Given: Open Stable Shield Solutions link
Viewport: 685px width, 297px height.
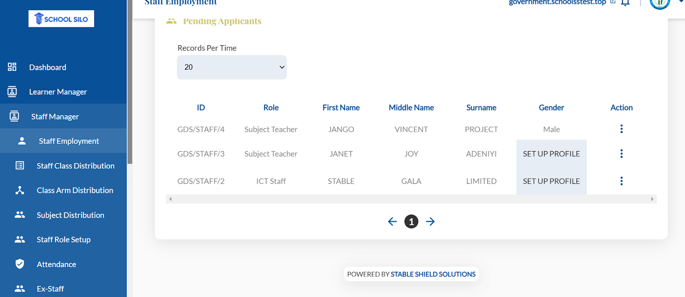Looking at the screenshot, I should [x=433, y=274].
